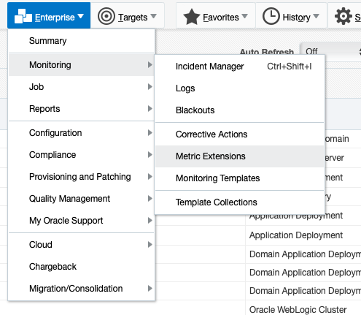
Task: Open the Favorites dropdown arrow
Action: (244, 16)
